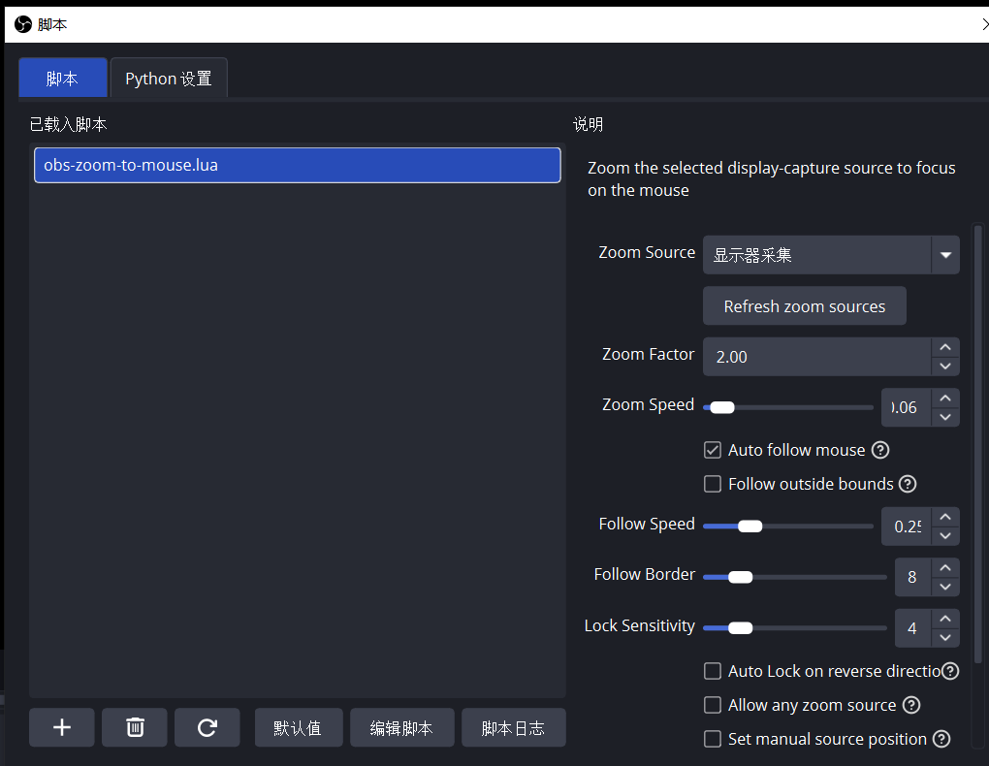Decrease Follow Border with the down arrow
Viewport: 989px width, 766px height.
pos(945,587)
